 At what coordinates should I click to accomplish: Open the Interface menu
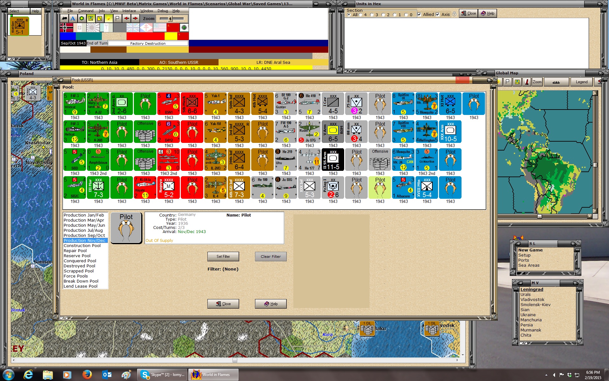[129, 11]
